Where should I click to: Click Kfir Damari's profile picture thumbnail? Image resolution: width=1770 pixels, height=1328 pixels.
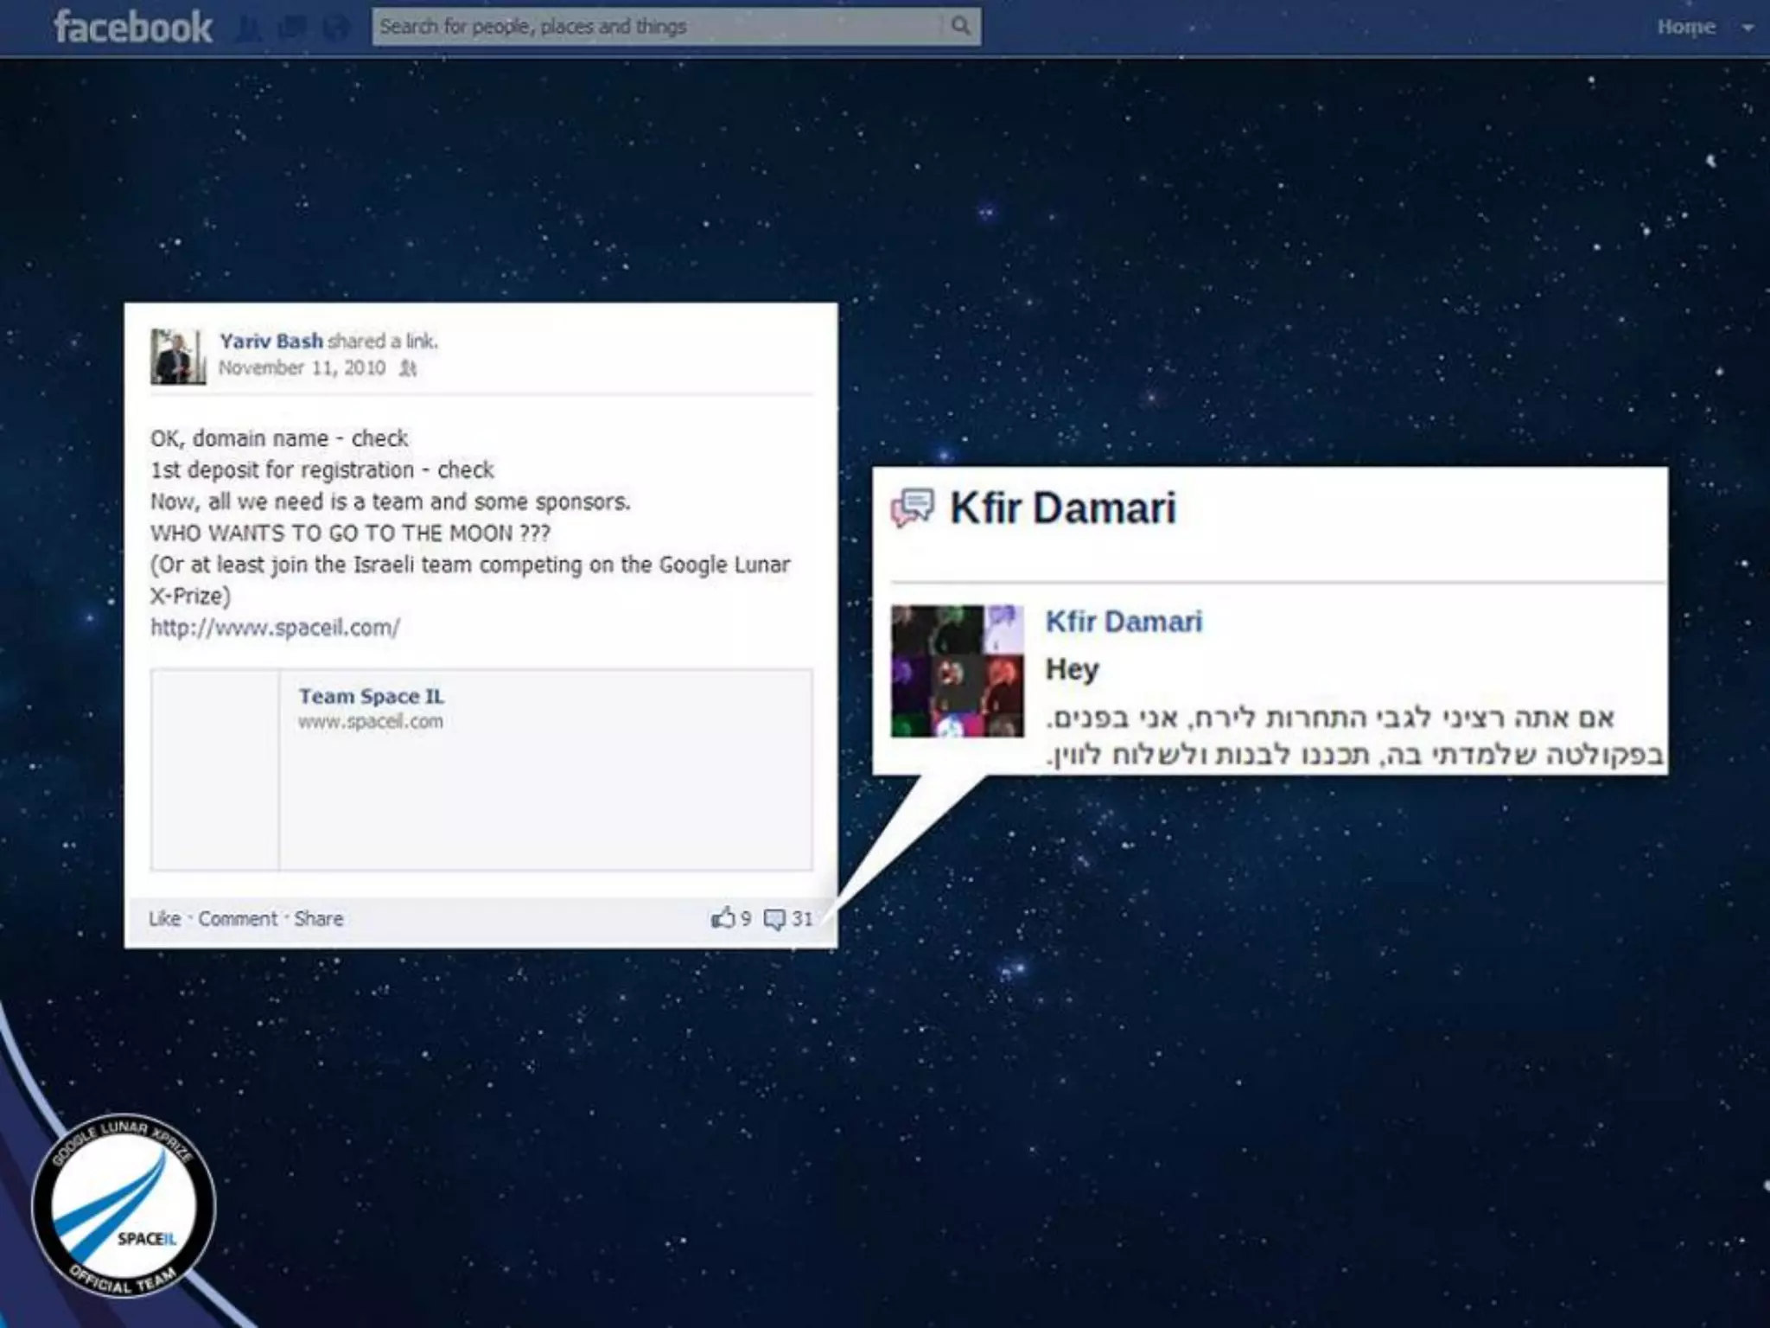[957, 671]
